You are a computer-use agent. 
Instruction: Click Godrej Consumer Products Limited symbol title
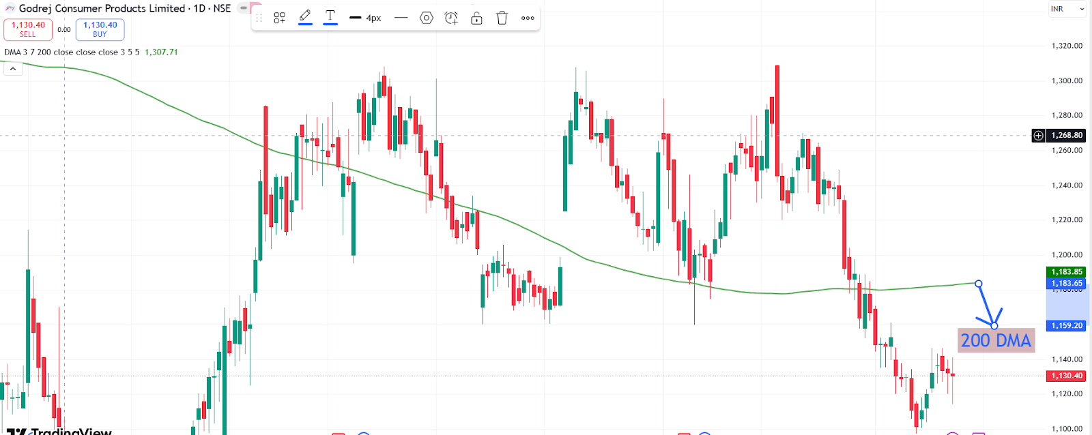102,8
